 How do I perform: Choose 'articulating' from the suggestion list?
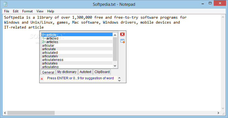coord(77,67)
